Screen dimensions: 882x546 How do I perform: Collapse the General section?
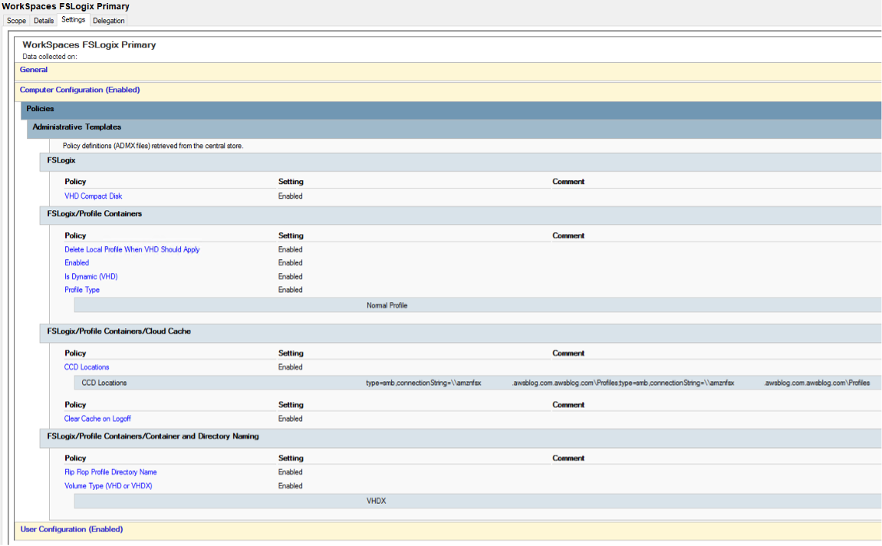(x=33, y=70)
